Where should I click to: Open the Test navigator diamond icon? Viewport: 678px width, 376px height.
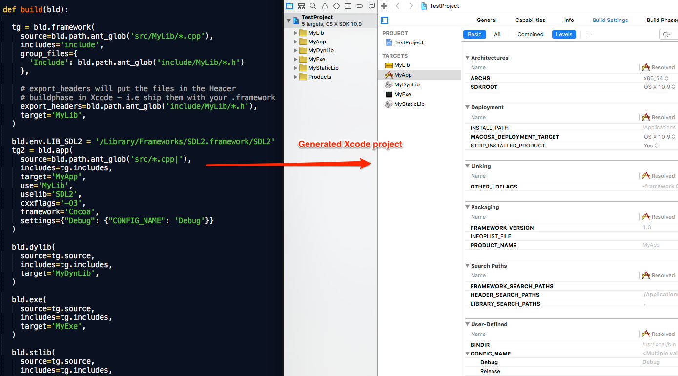tap(336, 6)
